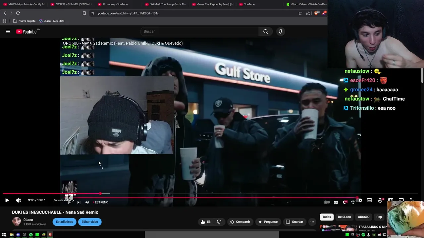Go back with the browser back arrow

[x=5, y=13]
